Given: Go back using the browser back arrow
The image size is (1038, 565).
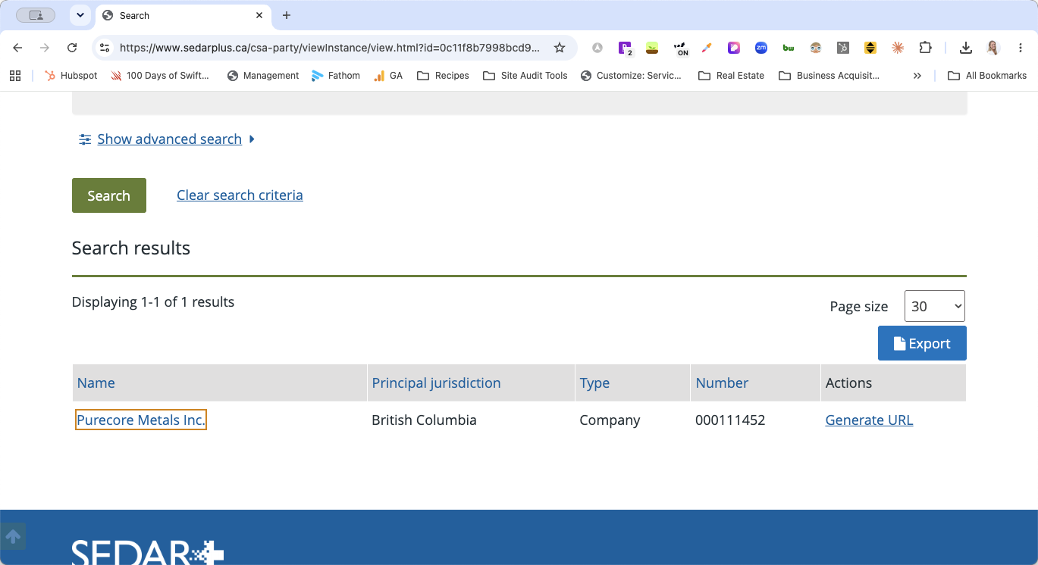Looking at the screenshot, I should [x=17, y=48].
